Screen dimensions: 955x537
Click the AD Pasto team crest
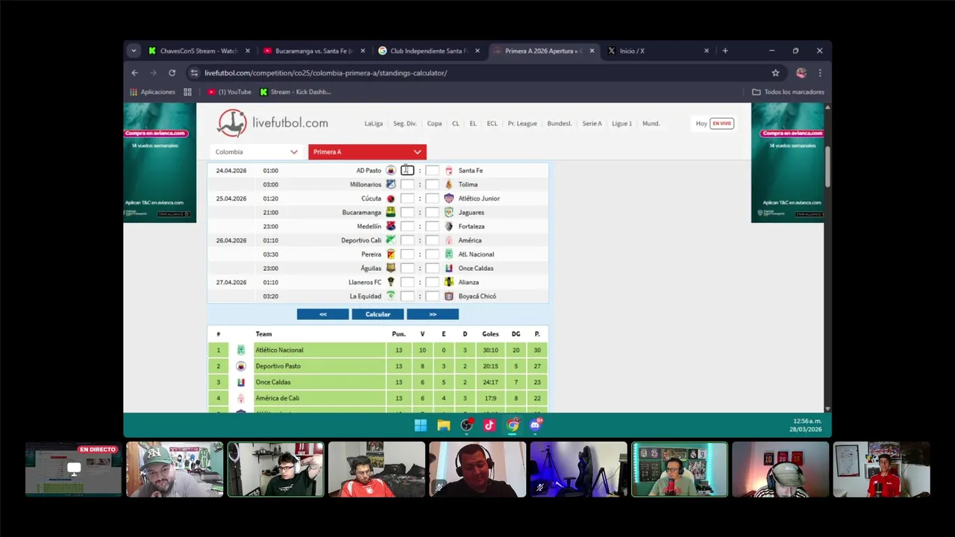390,171
